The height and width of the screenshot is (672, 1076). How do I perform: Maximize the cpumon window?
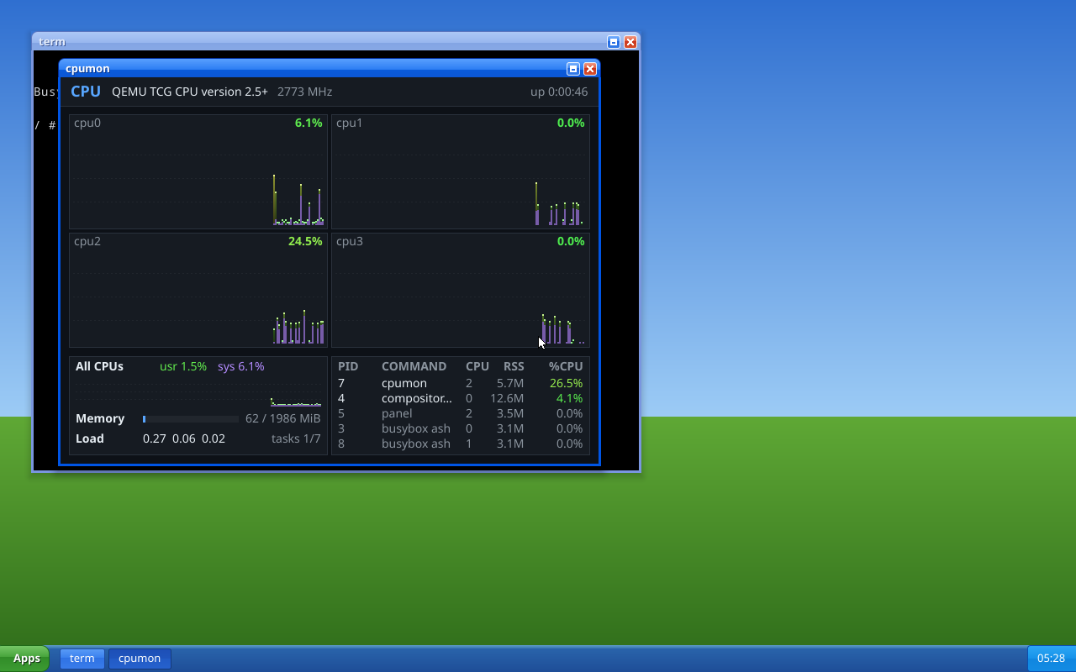tap(573, 69)
